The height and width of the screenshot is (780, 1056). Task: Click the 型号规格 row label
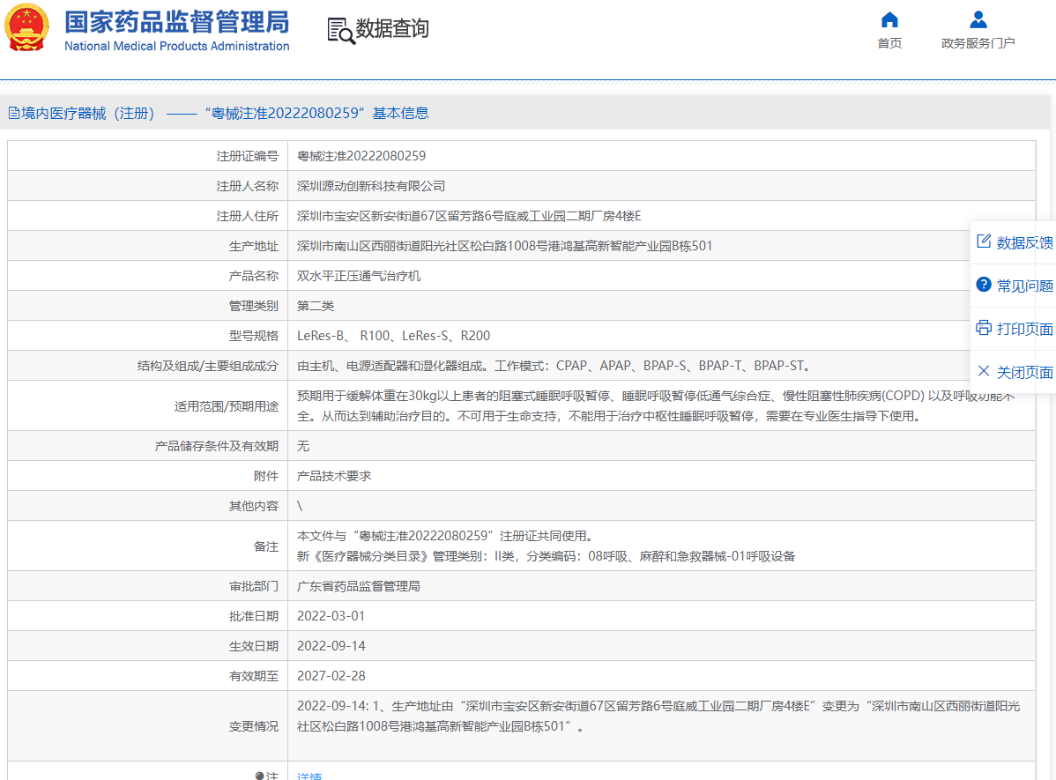tap(253, 336)
